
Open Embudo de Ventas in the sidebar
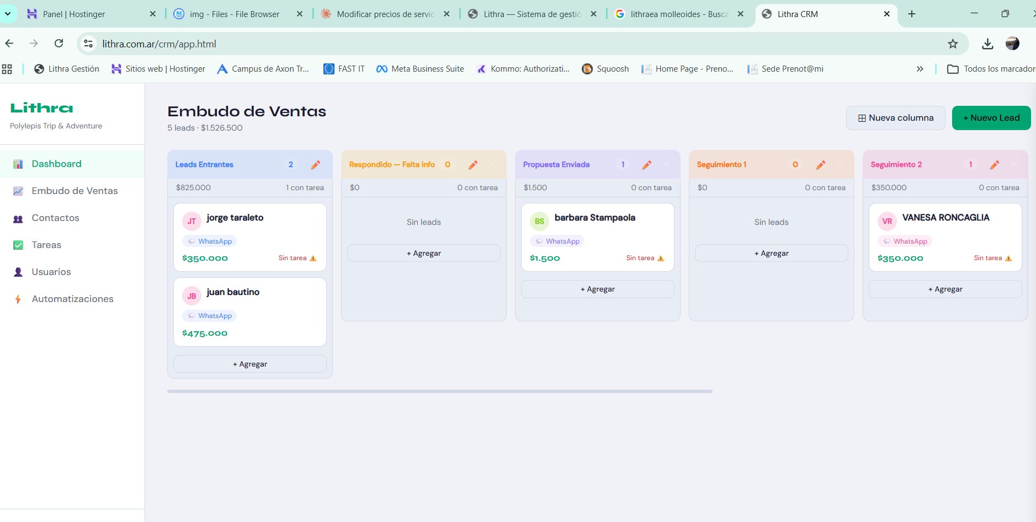coord(72,191)
